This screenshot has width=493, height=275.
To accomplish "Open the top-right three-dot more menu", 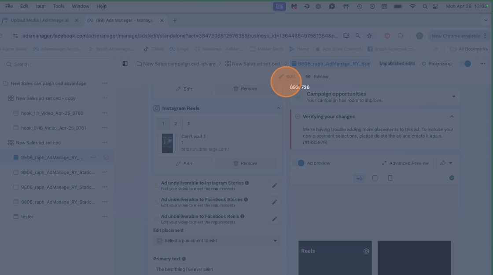I will point(482,64).
